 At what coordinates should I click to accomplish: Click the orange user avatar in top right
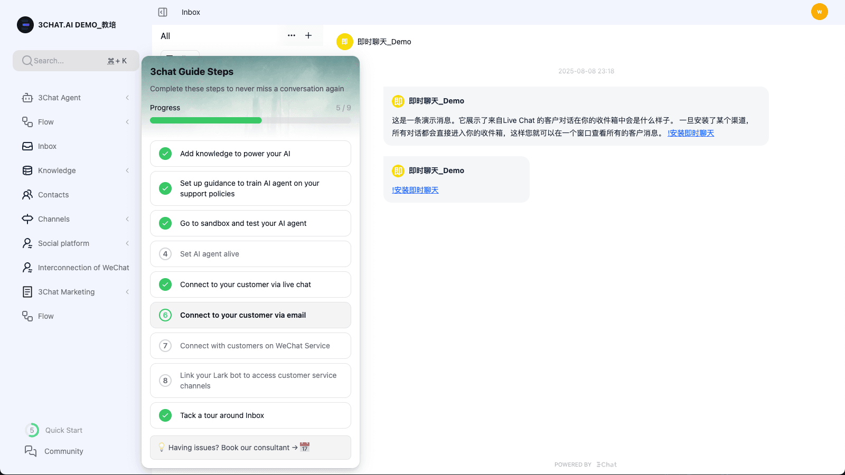[819, 12]
